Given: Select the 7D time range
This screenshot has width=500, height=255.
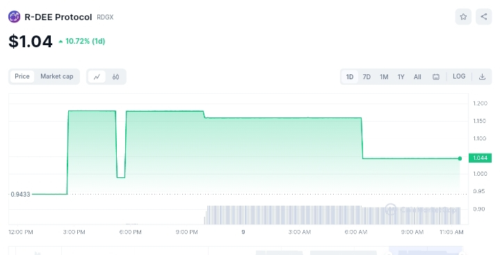Looking at the screenshot, I should [366, 77].
